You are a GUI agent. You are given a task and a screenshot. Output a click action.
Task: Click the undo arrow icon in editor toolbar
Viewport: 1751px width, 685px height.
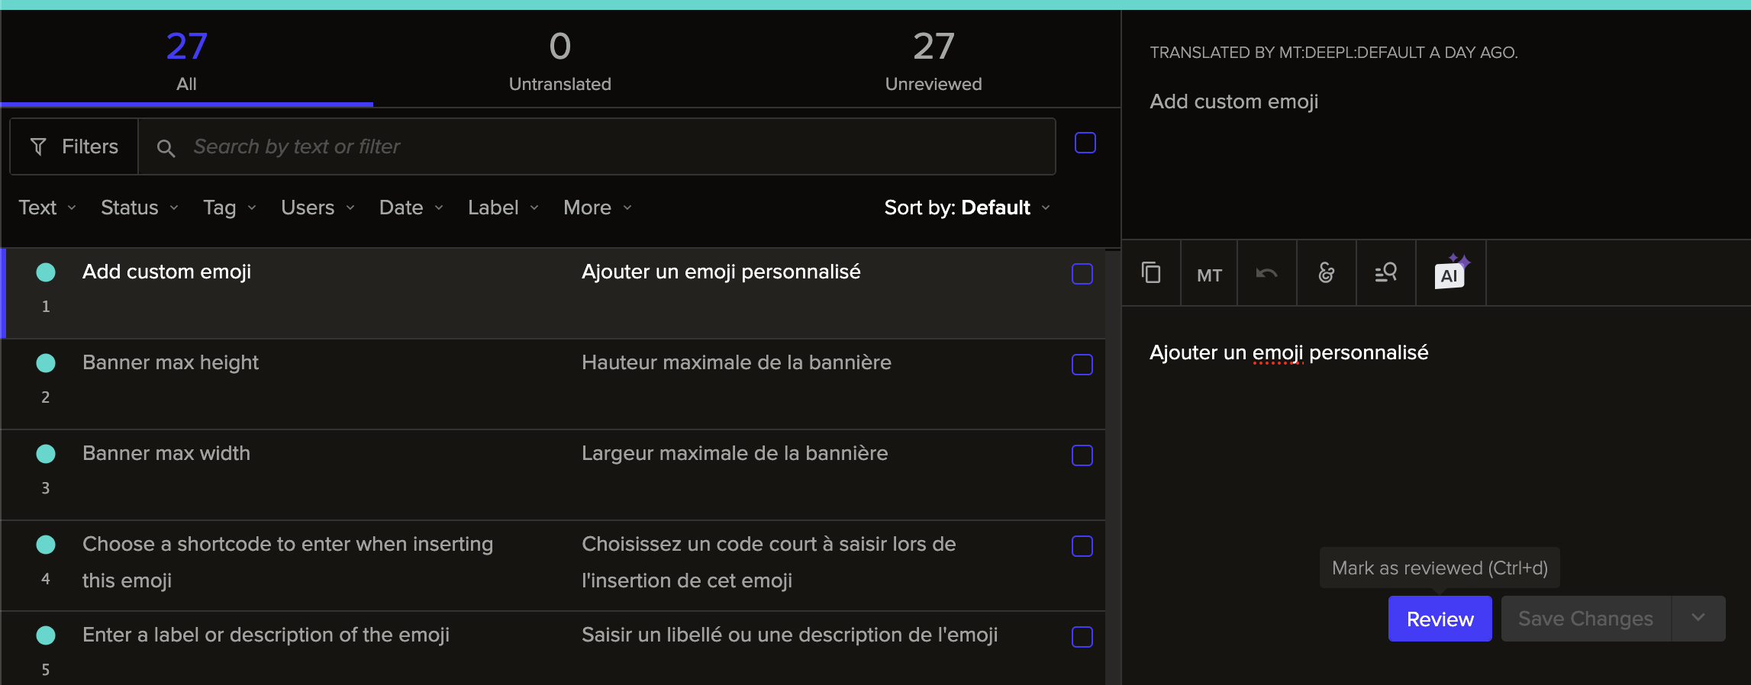[x=1267, y=273]
